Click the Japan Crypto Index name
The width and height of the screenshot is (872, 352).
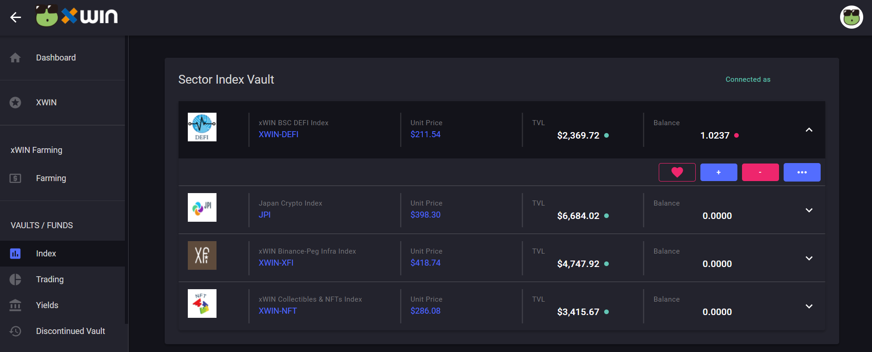[291, 203]
